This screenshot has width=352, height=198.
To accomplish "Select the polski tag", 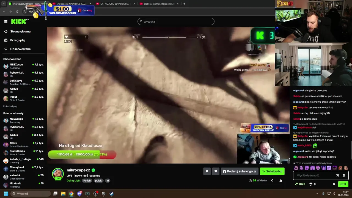I will [x=98, y=181].
